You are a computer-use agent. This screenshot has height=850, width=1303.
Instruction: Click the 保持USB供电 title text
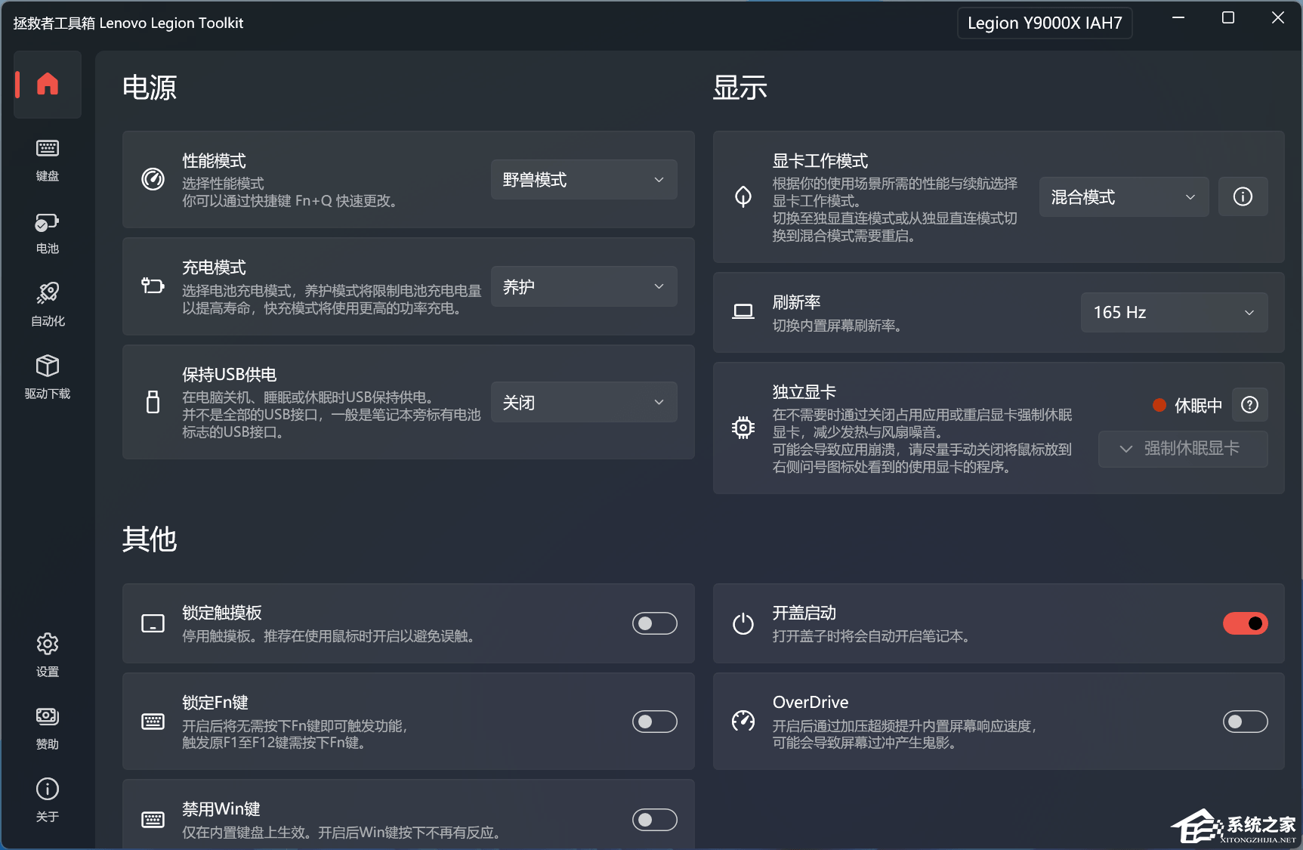point(230,375)
